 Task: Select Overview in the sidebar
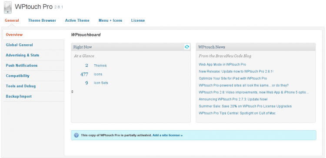click(x=33, y=35)
